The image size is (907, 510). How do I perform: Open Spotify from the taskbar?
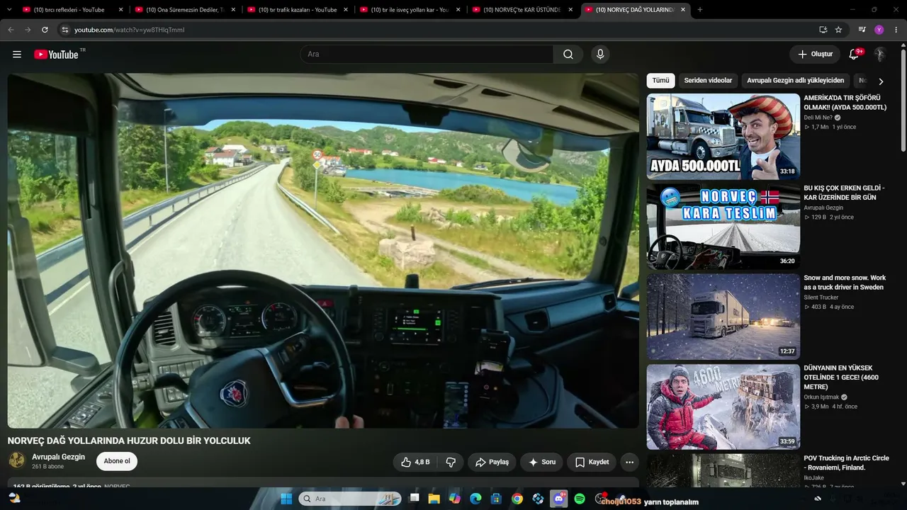click(580, 499)
